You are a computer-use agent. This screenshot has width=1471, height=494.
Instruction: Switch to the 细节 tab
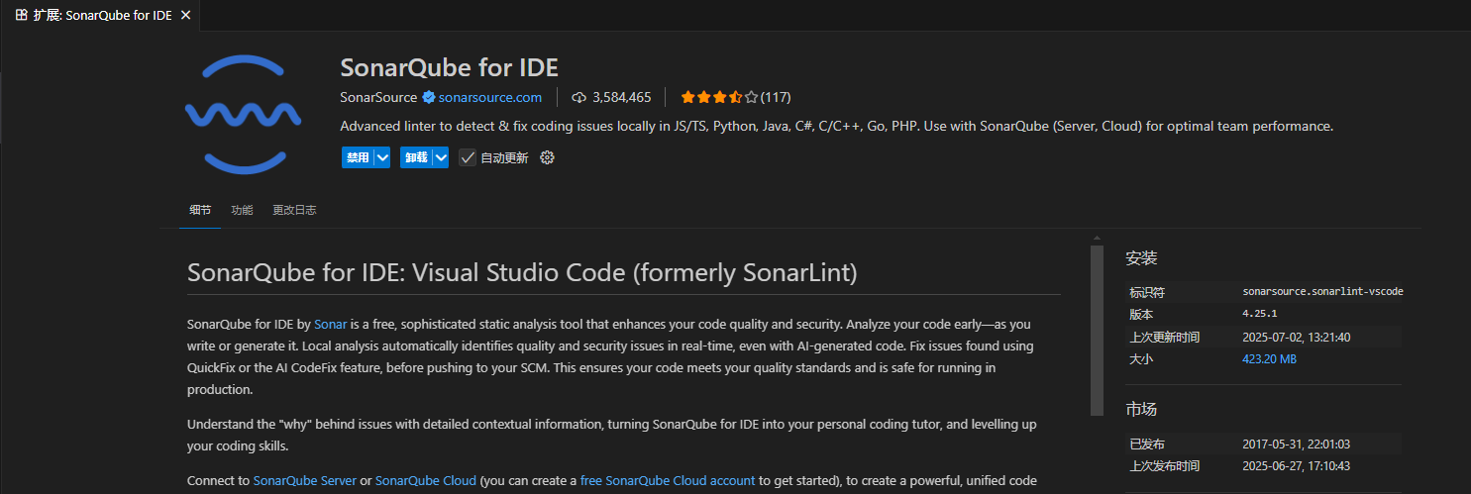200,210
